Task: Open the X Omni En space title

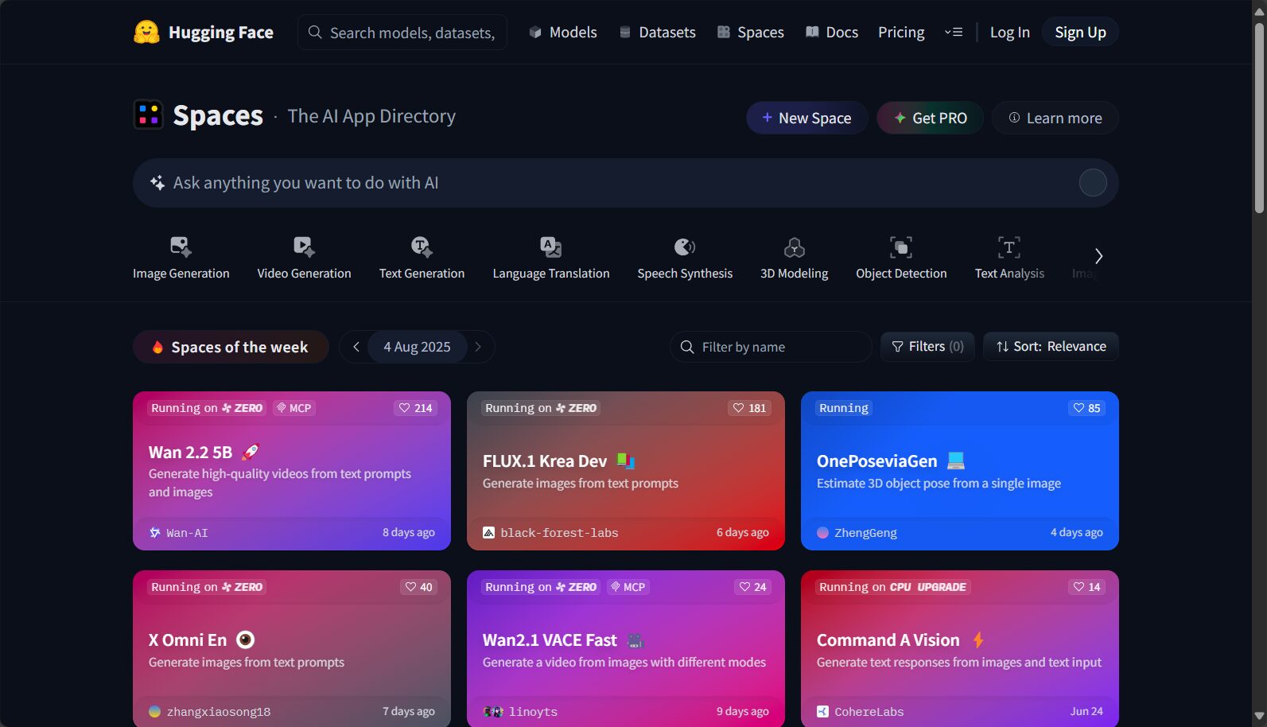Action: point(188,640)
